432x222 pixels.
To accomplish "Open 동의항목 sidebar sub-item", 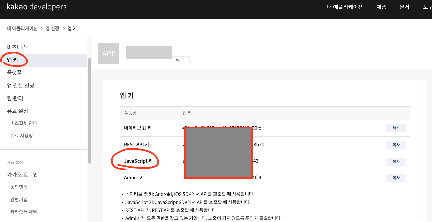I will click(19, 187).
